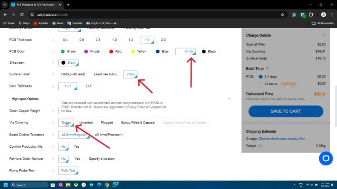Open the tab search dropdown arrow
Viewport: 337px width, 189px height.
pos(5,4)
